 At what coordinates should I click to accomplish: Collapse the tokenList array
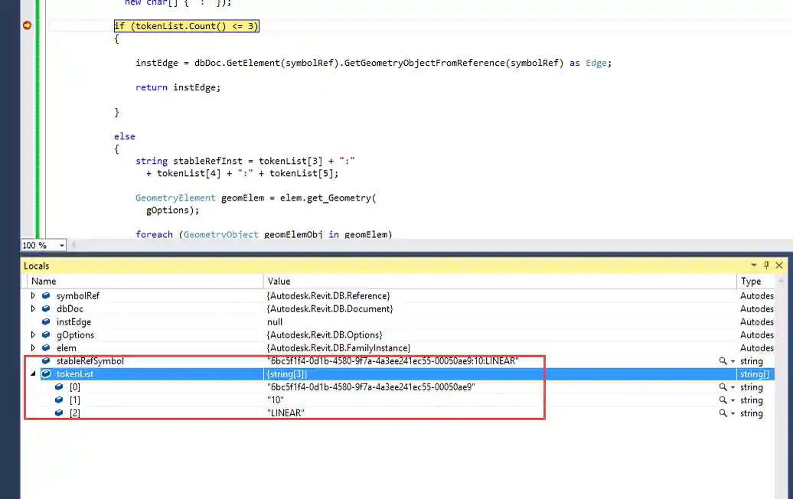33,374
